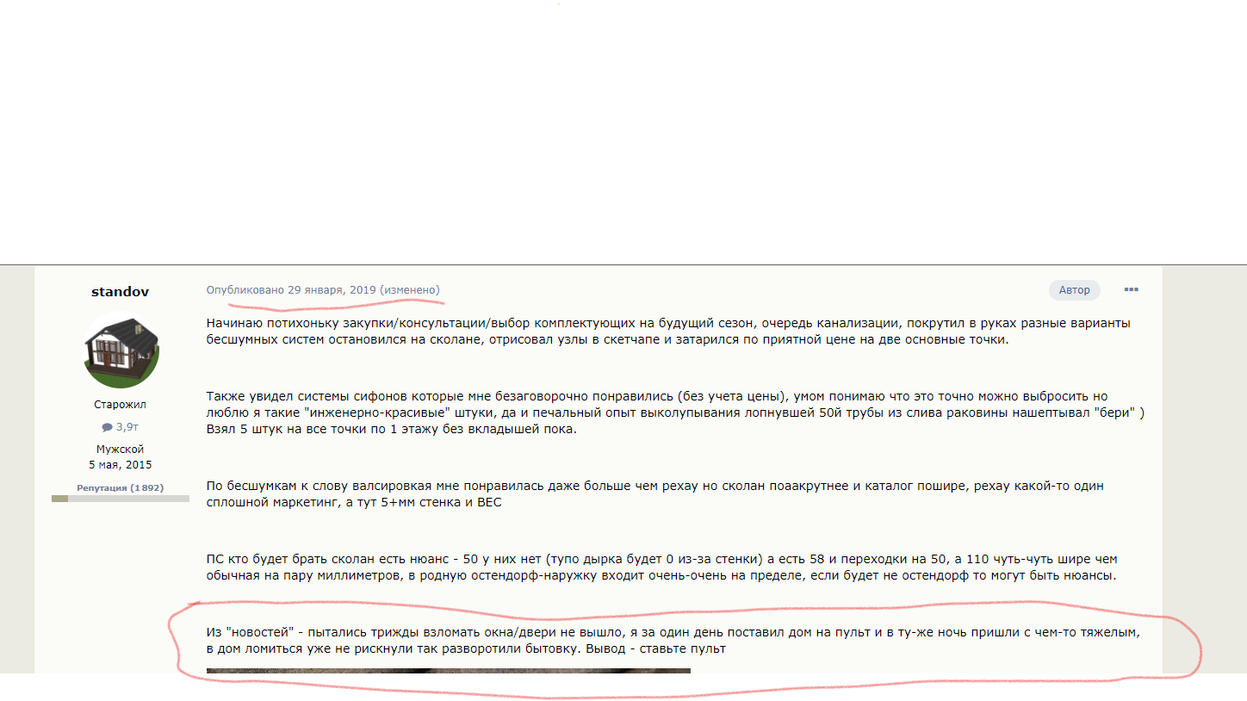Click paragraph starting "По бесшумкам к слову"
Viewport: 1247px width, 701px height.
[655, 494]
